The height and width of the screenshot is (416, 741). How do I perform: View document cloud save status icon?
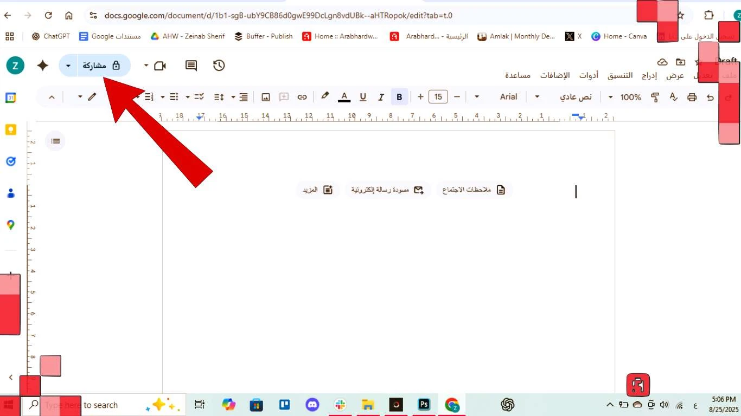point(662,62)
